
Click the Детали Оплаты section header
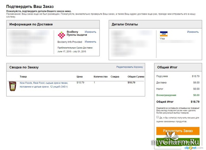(x=125, y=24)
